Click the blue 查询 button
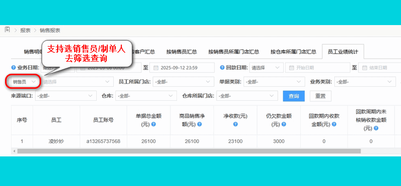This screenshot has width=401, height=186. [294, 96]
